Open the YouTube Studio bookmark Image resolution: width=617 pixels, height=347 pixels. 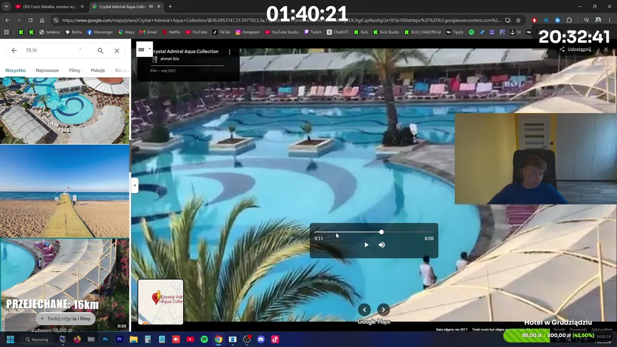point(282,32)
